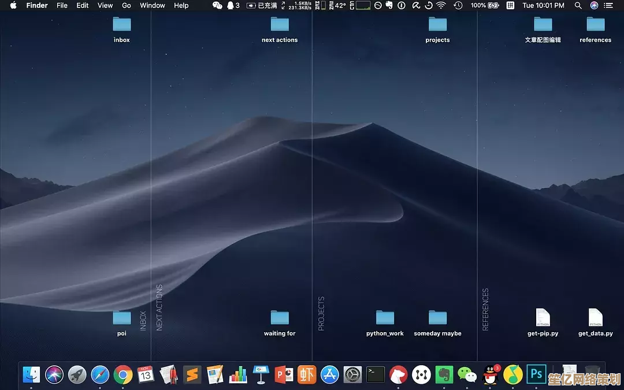Screen dimensions: 624x390
Task: Open the Apple menu
Action: (13, 5)
